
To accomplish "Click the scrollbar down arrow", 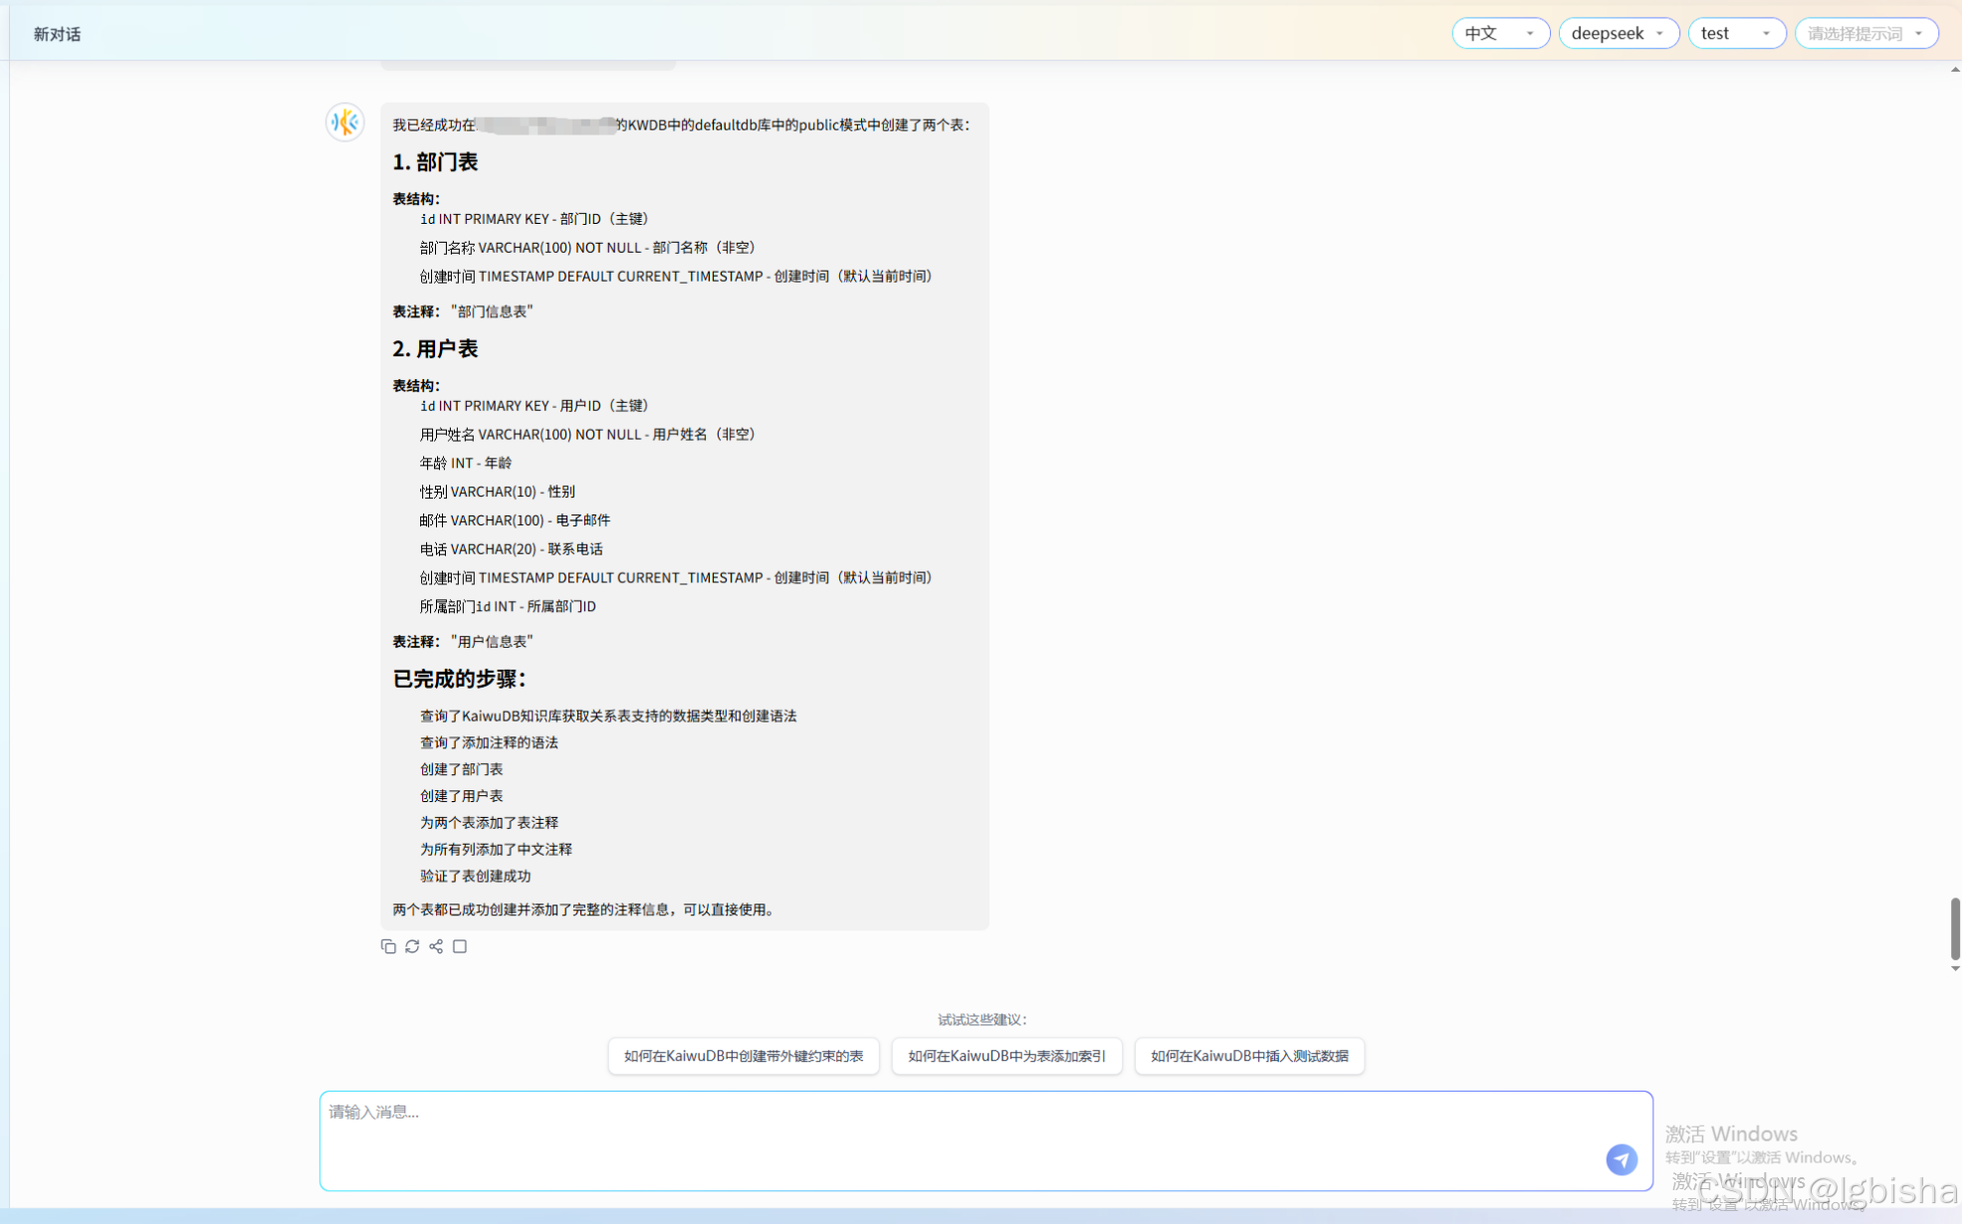I will click(x=1955, y=968).
